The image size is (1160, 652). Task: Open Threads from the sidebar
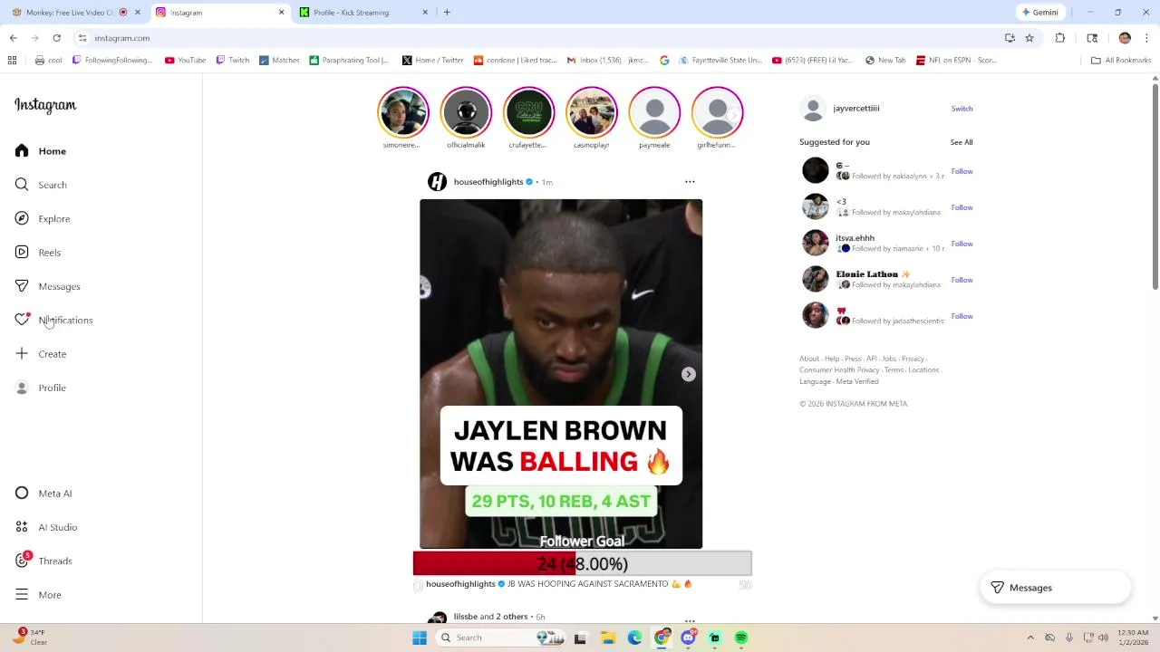coord(43,561)
